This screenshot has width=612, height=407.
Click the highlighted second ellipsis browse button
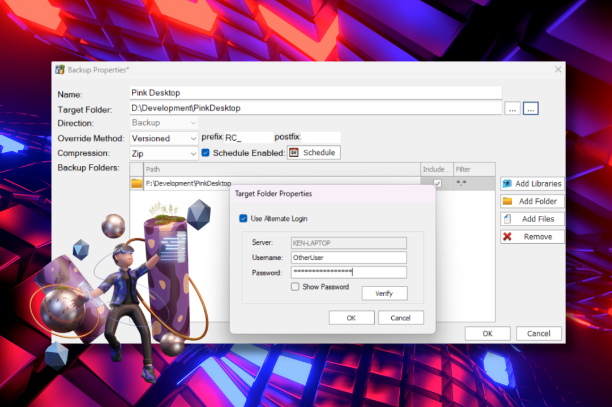(x=530, y=109)
